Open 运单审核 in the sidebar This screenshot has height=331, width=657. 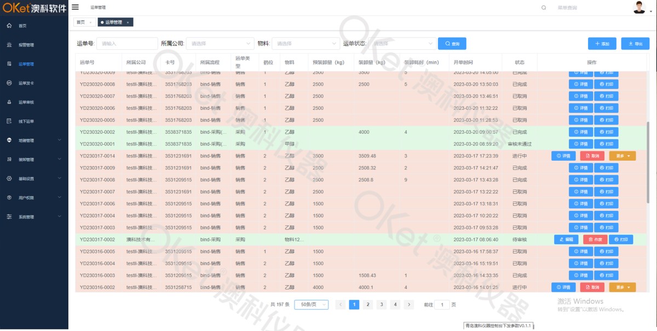[26, 102]
